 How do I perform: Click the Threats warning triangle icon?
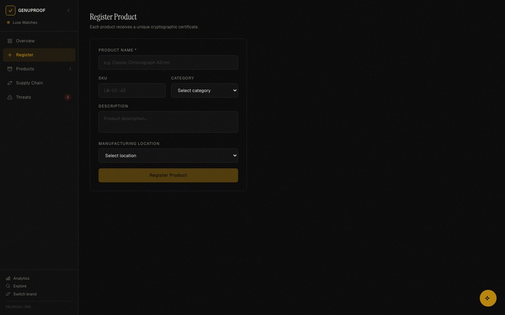click(x=9, y=97)
